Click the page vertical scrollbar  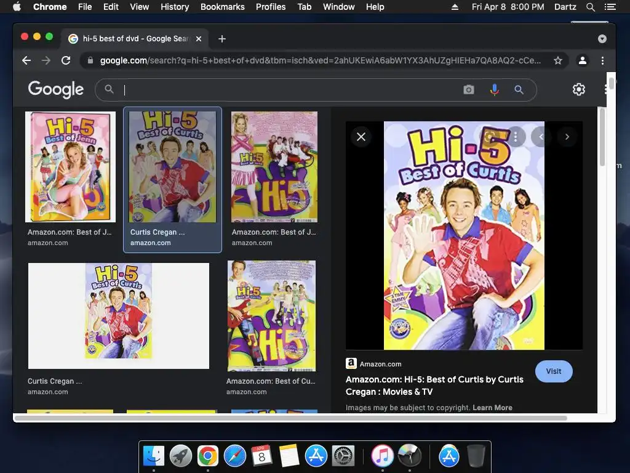602,137
